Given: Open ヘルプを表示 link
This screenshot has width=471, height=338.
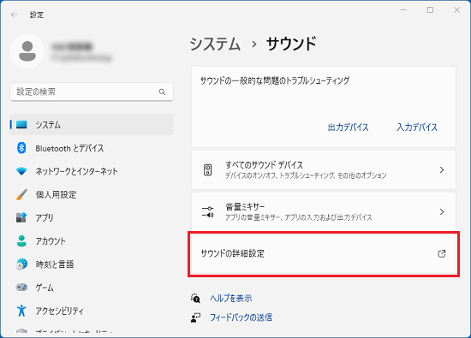Looking at the screenshot, I should 231,298.
